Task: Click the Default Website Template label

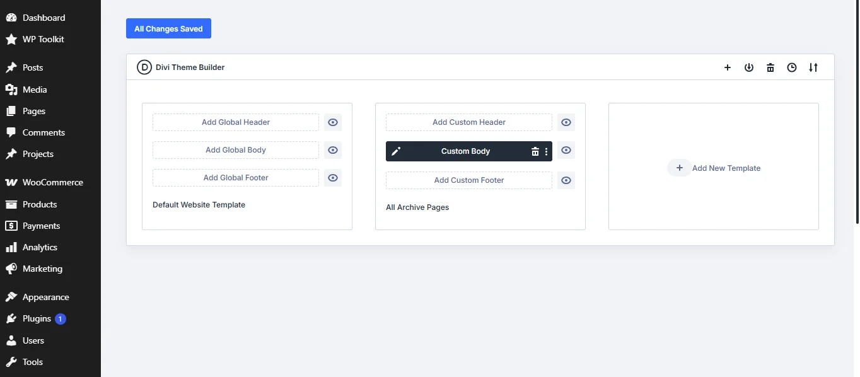Action: click(199, 205)
